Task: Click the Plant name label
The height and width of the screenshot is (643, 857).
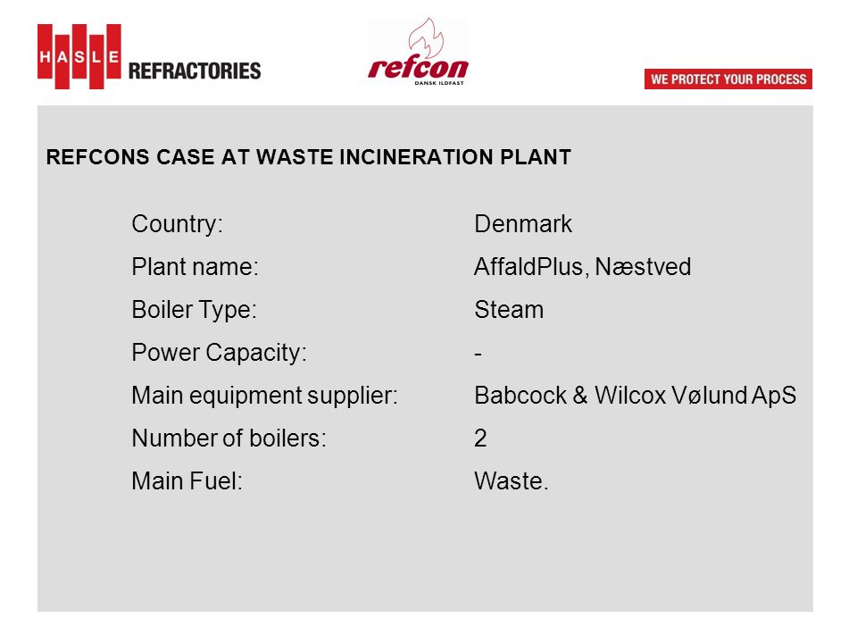Action: 195,267
